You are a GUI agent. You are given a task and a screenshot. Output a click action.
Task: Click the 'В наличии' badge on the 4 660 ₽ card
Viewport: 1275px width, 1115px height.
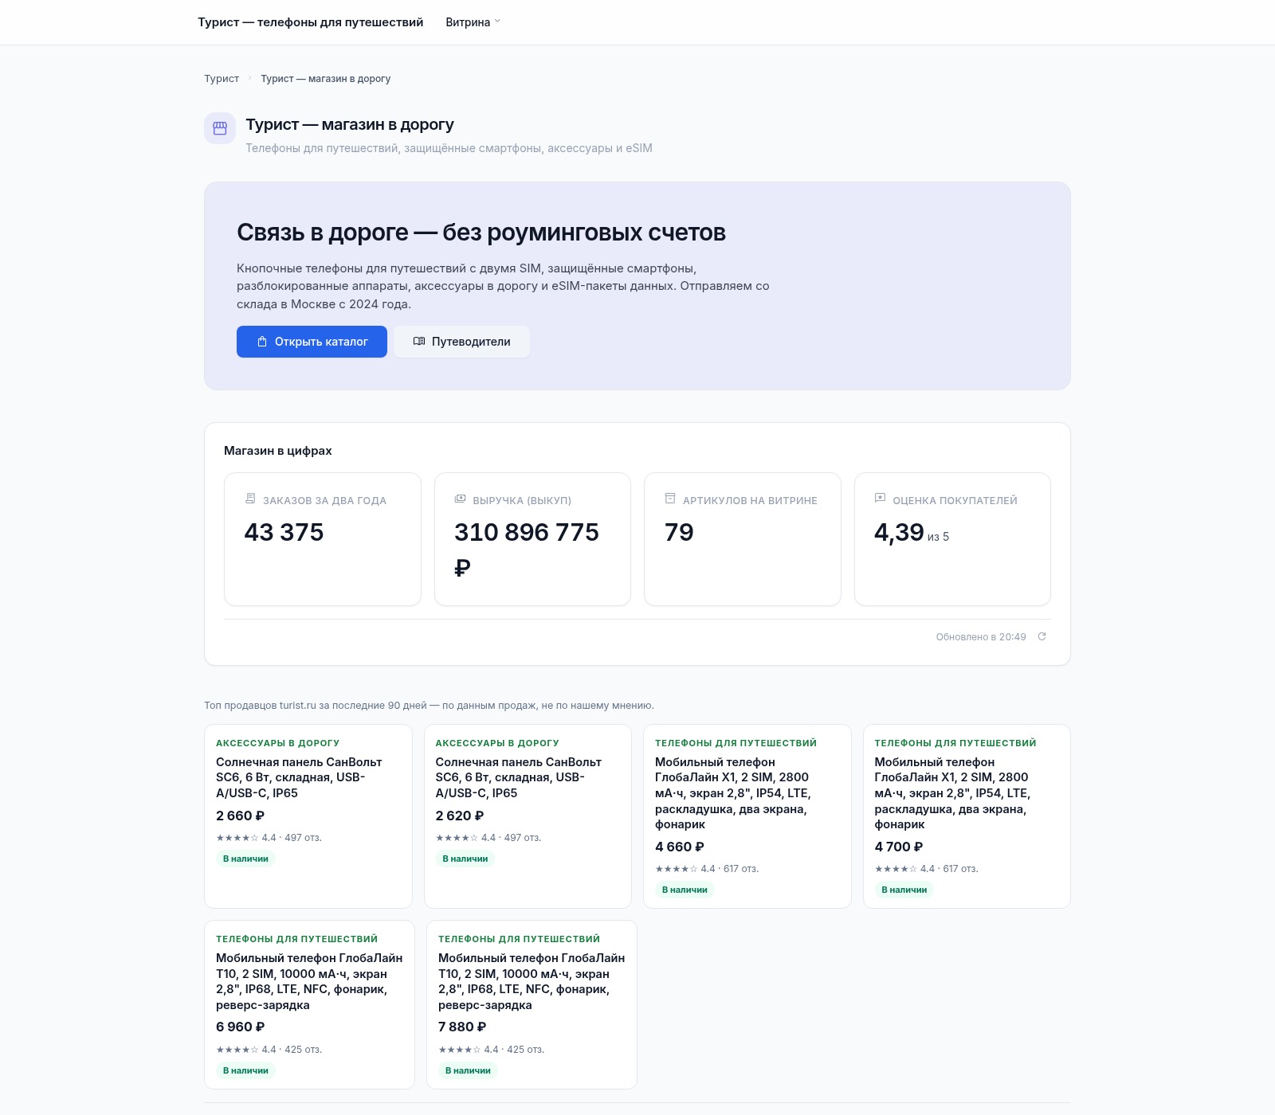685,890
